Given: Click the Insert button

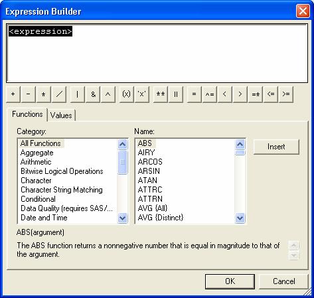Looking at the screenshot, I should coord(276,147).
